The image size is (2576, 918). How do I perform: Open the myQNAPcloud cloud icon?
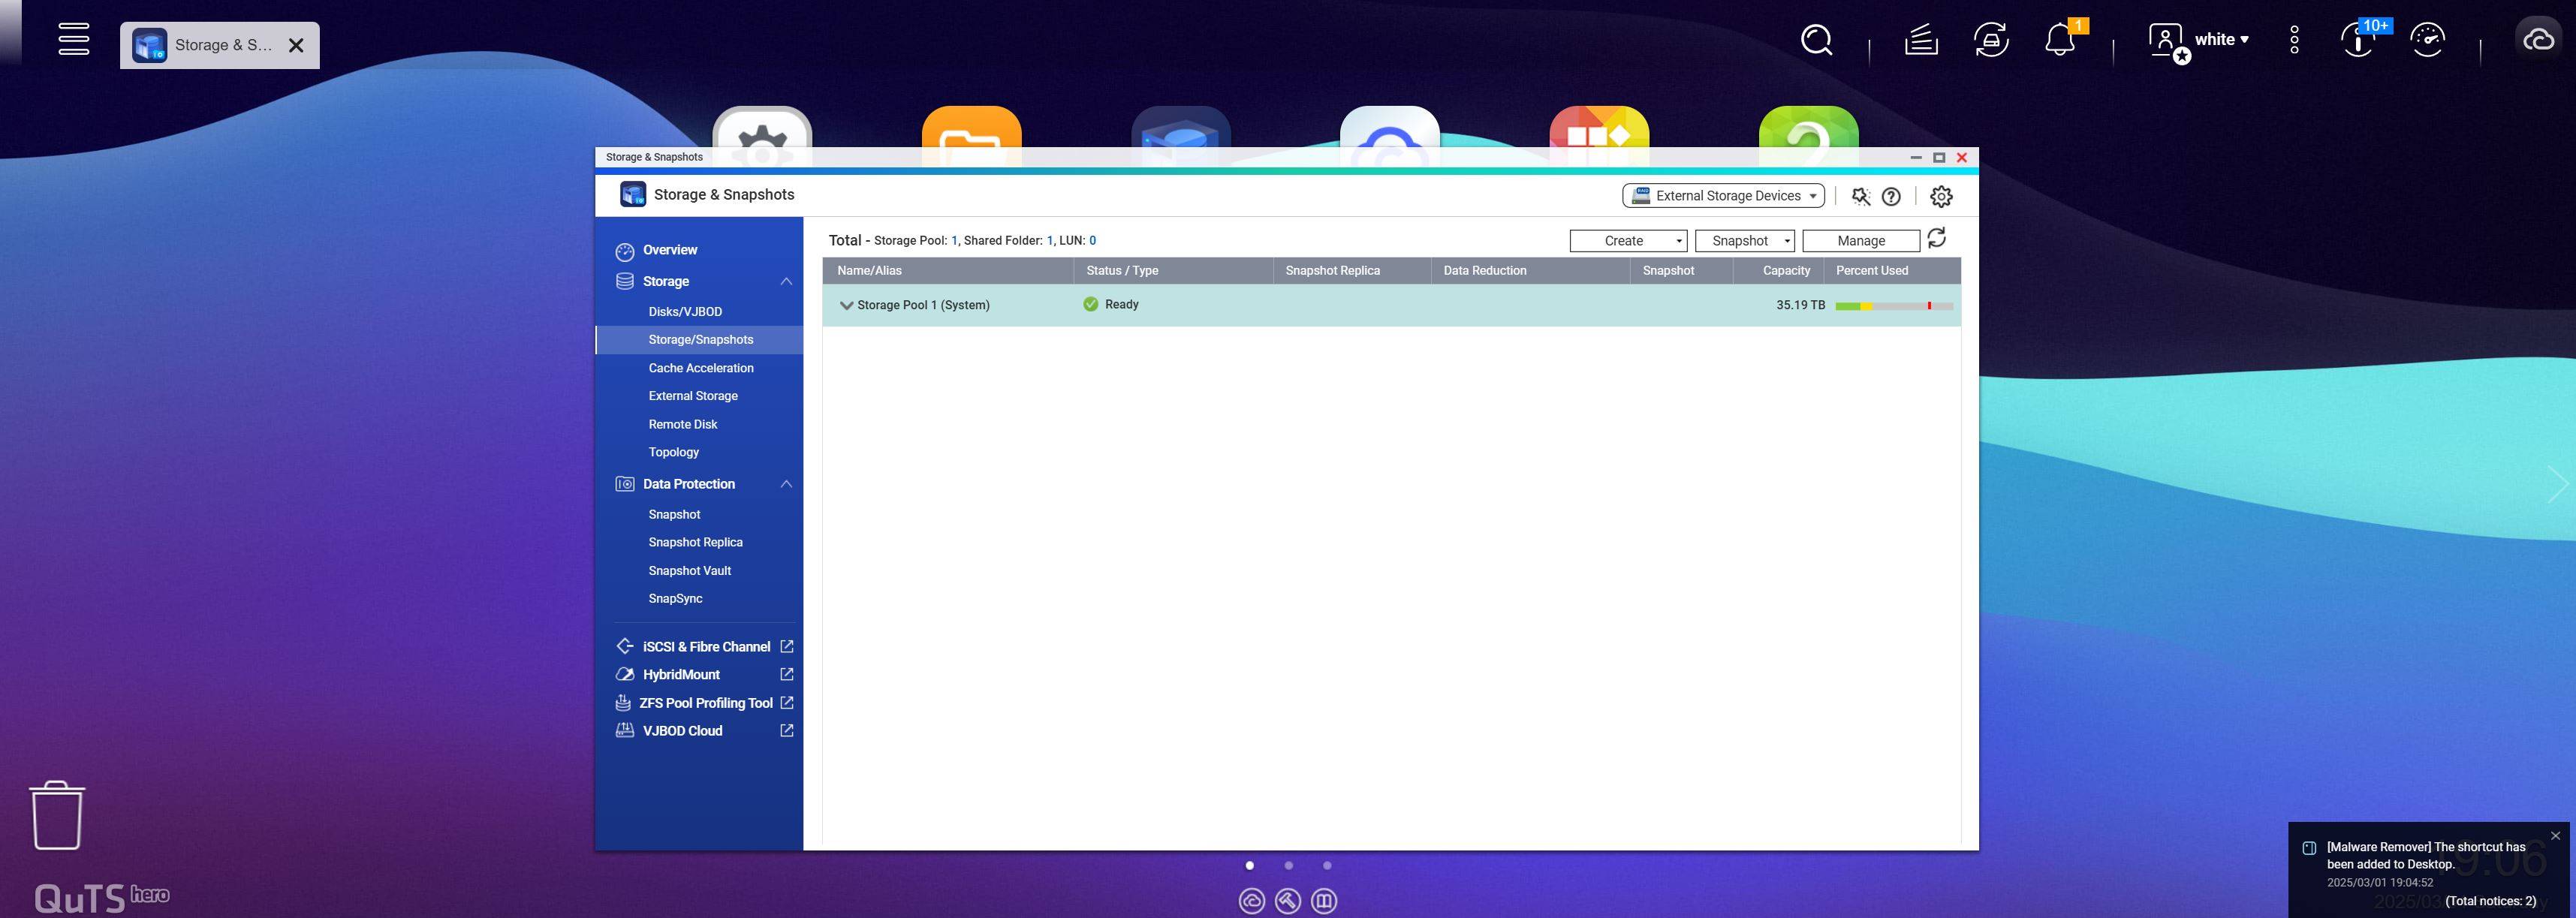point(2539,40)
